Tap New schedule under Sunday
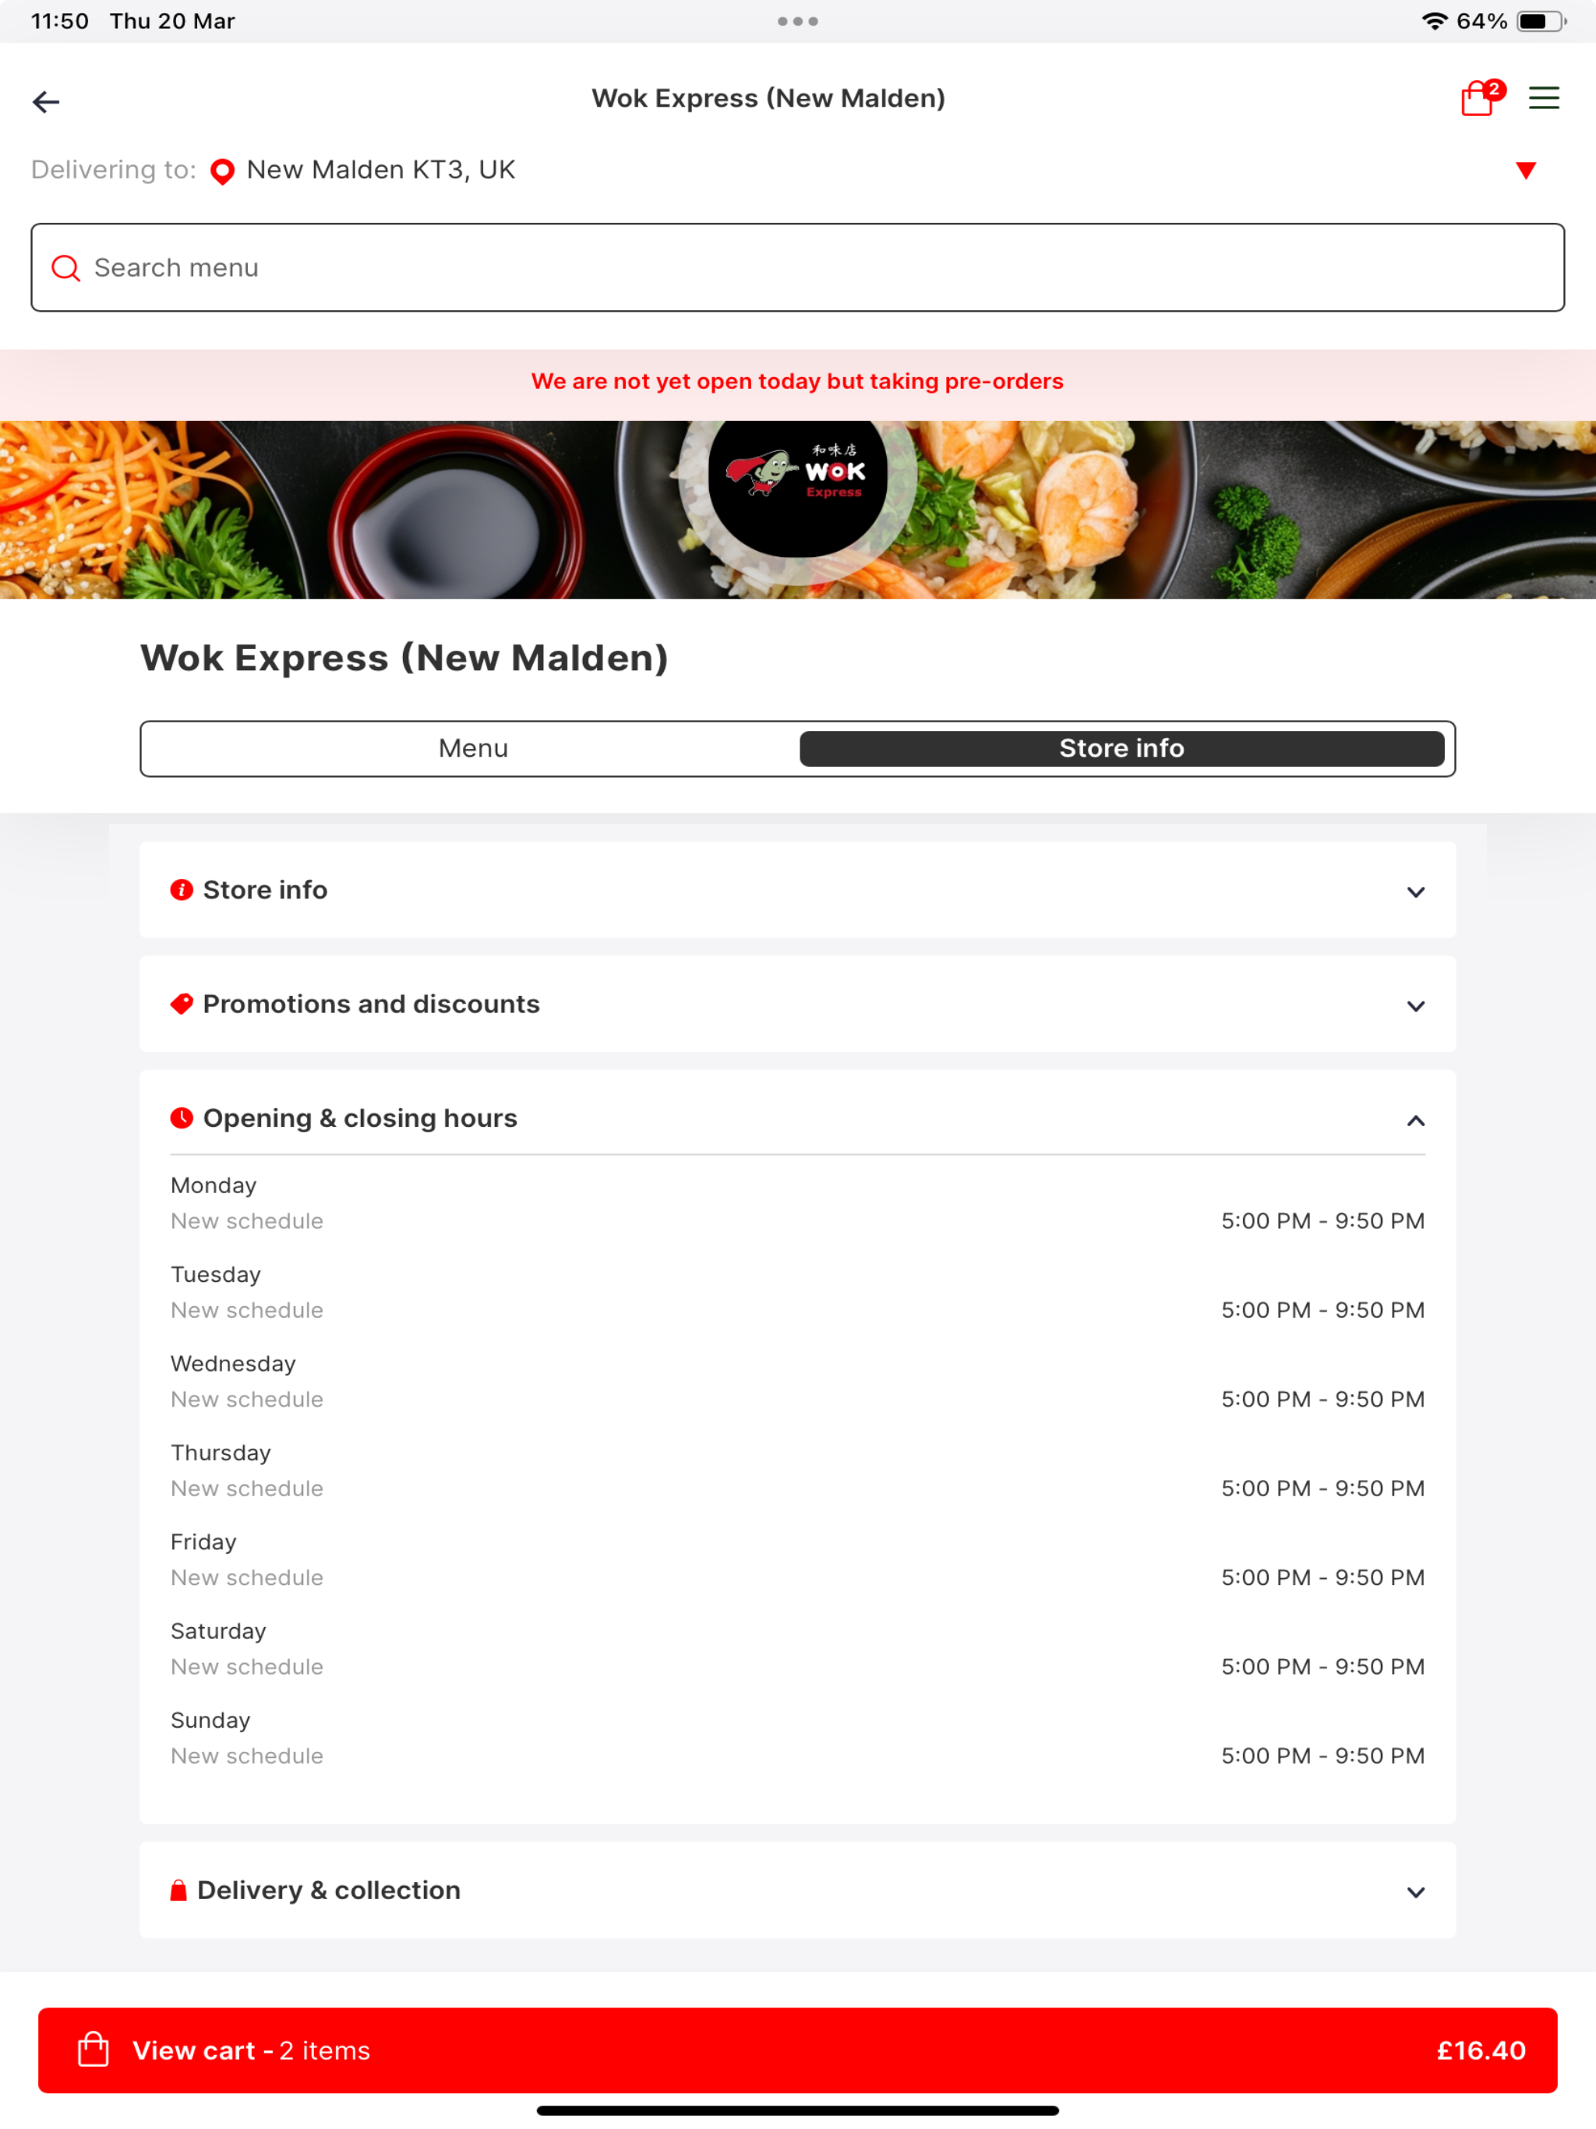The height and width of the screenshot is (2129, 1596). [246, 1757]
